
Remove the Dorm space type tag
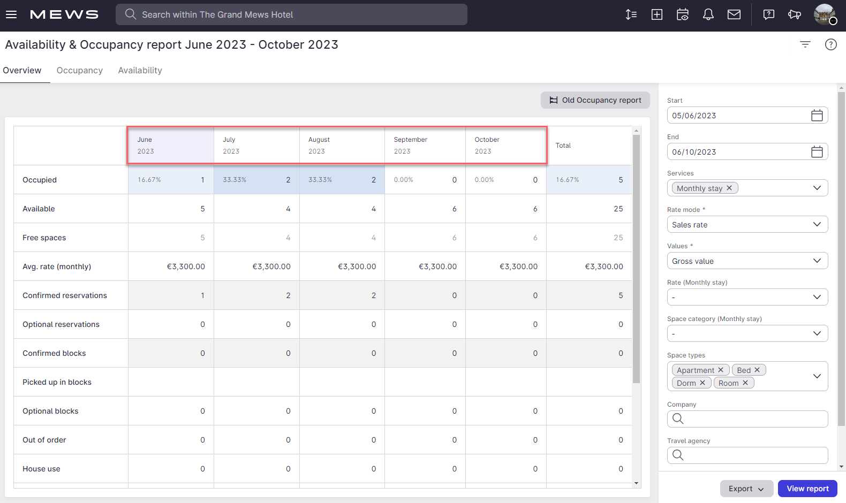[x=703, y=383]
